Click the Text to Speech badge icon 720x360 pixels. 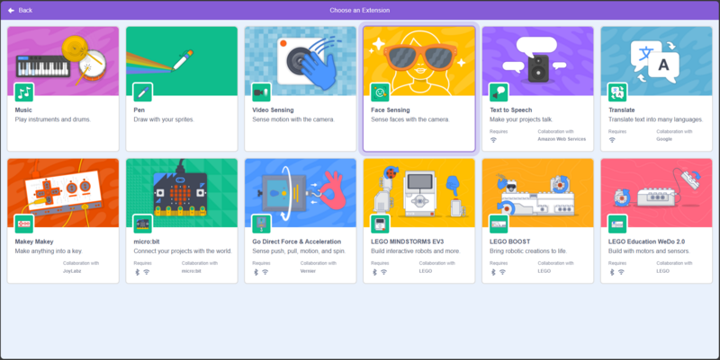tap(499, 92)
